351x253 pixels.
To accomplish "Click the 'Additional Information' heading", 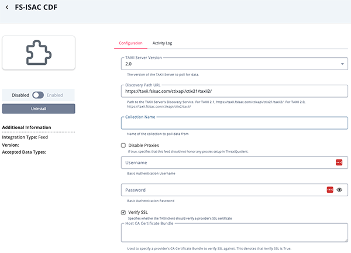I will (x=26, y=127).
